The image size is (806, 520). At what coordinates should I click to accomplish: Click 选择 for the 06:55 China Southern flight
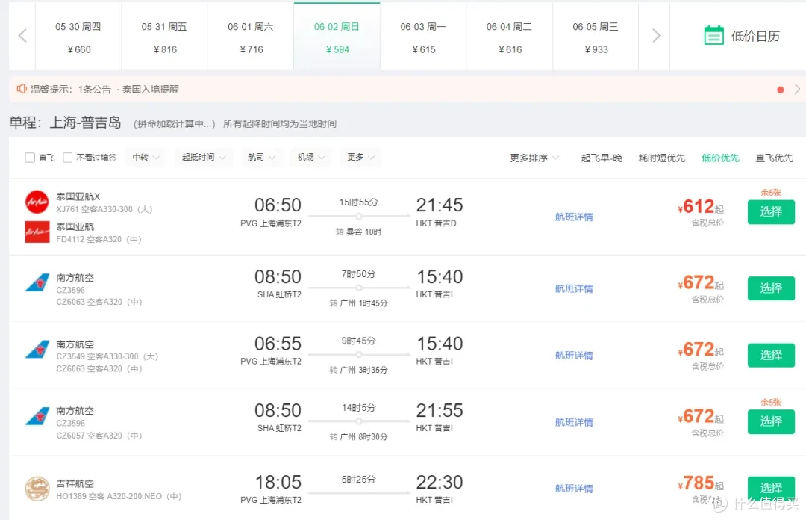tap(771, 355)
